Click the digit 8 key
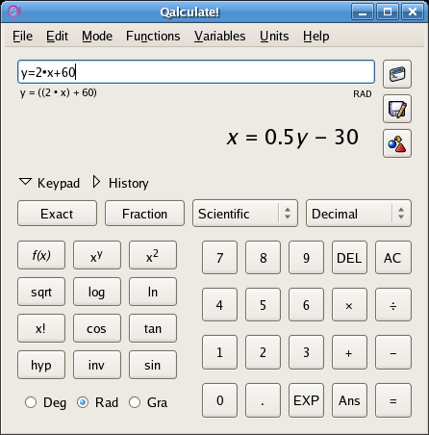429x435 pixels. tap(263, 258)
